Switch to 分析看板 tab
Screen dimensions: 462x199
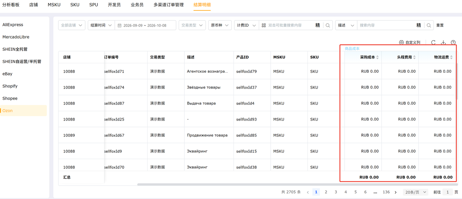pos(11,5)
